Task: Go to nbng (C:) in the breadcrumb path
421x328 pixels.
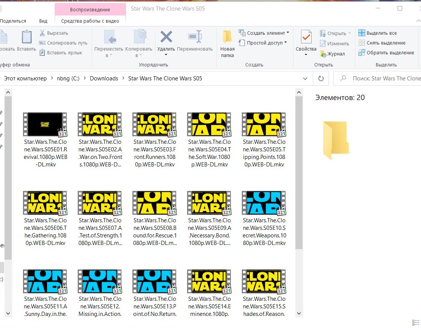Action: click(68, 79)
